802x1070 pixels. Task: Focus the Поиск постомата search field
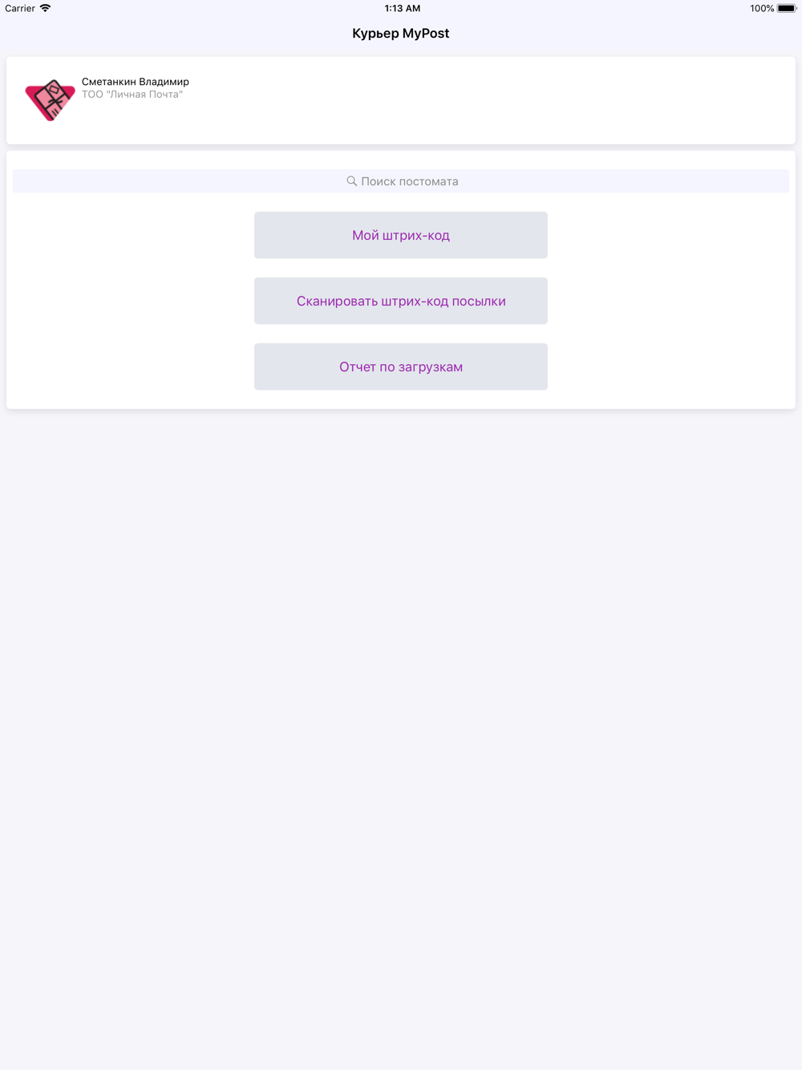pos(401,181)
